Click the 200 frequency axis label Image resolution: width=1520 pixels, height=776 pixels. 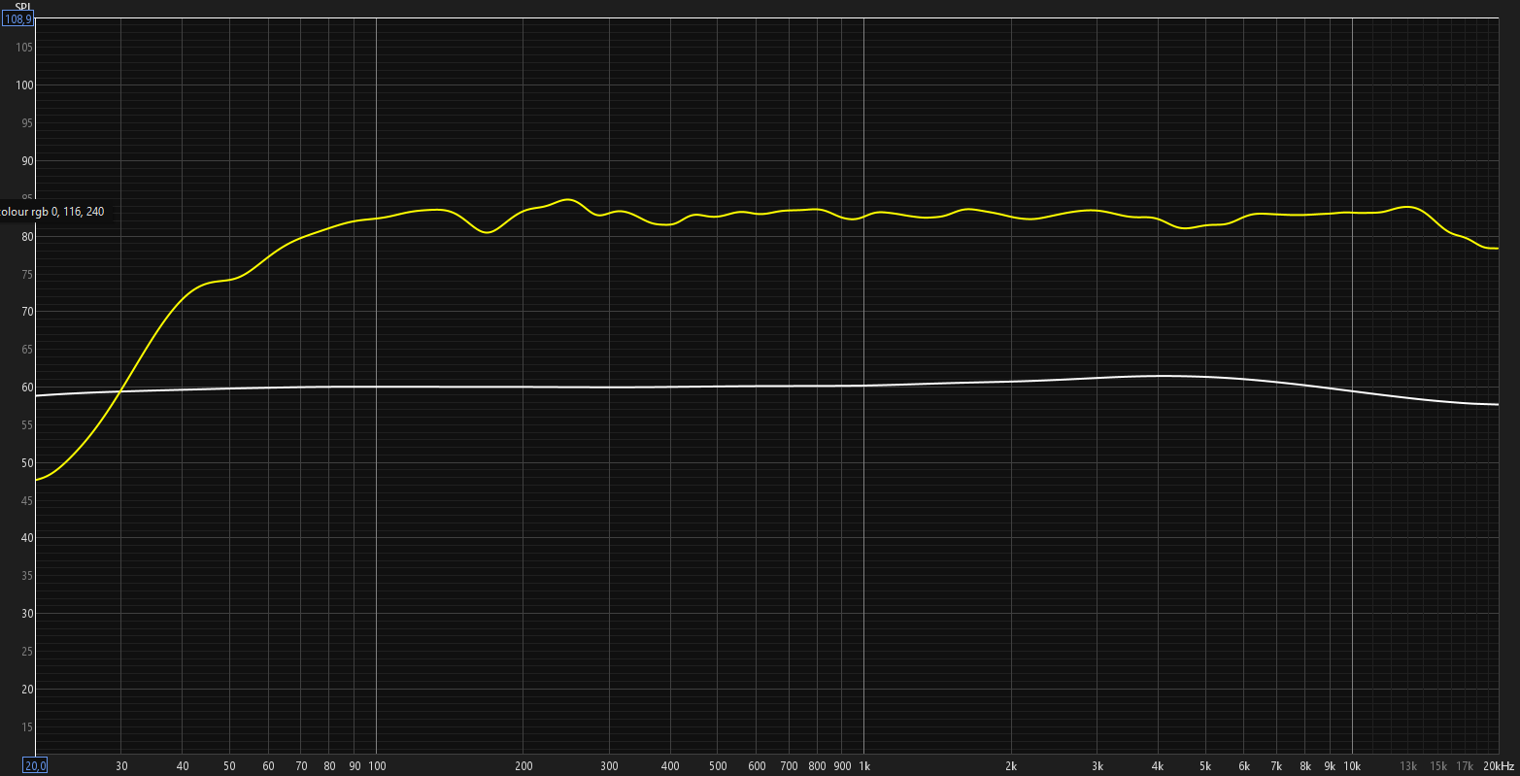(x=524, y=766)
